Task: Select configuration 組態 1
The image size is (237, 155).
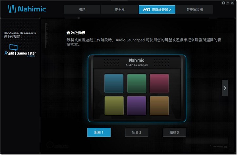Action: click(99, 132)
